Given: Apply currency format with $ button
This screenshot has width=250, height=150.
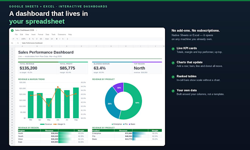Looking at the screenshot, I should 29,39.
